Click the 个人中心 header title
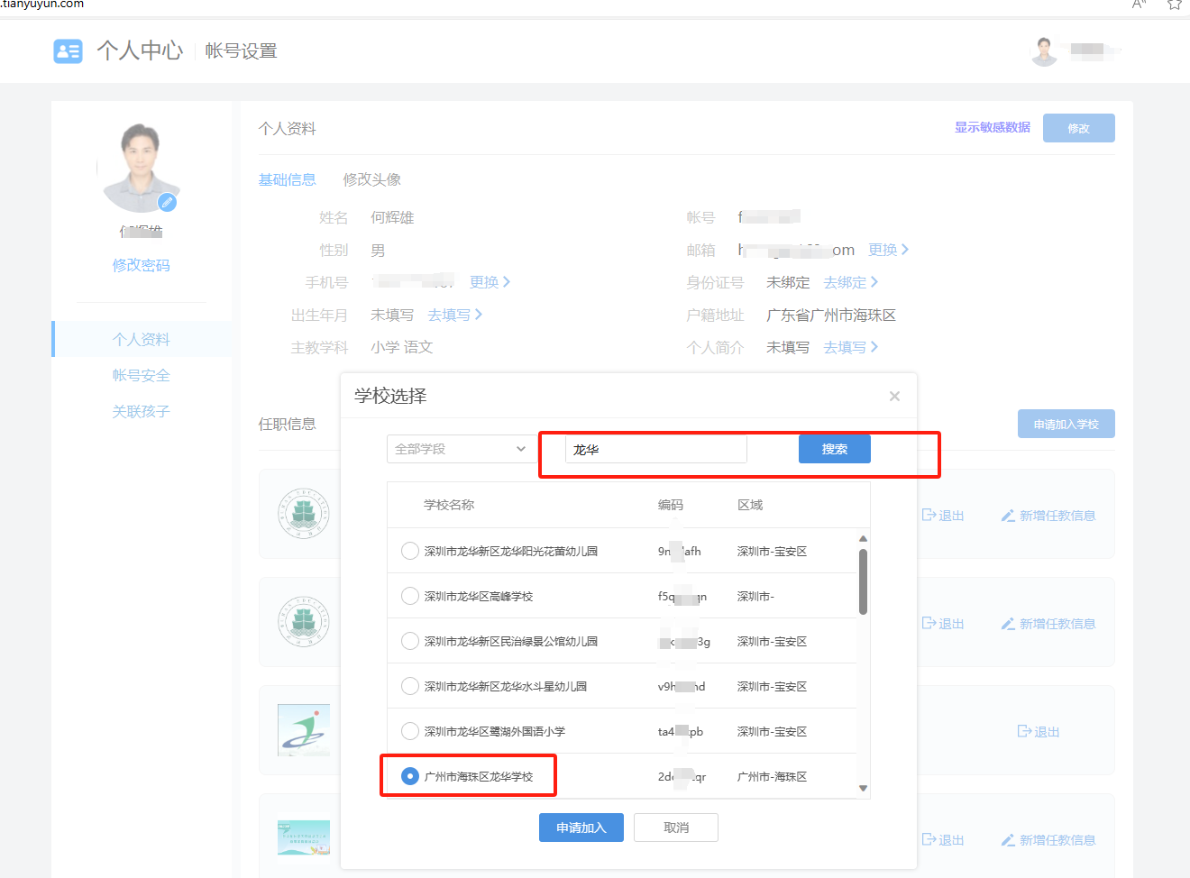This screenshot has height=878, width=1190. pyautogui.click(x=140, y=50)
